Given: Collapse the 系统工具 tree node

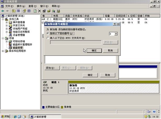Looking at the screenshot, I should click(x=3, y=19).
